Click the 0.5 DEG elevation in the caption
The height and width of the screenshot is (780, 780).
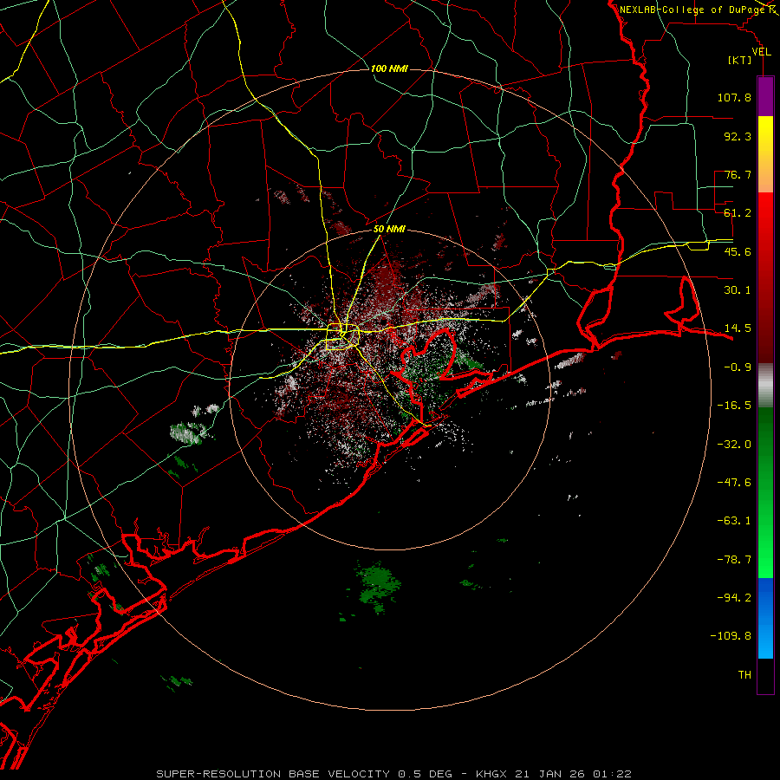click(x=425, y=774)
